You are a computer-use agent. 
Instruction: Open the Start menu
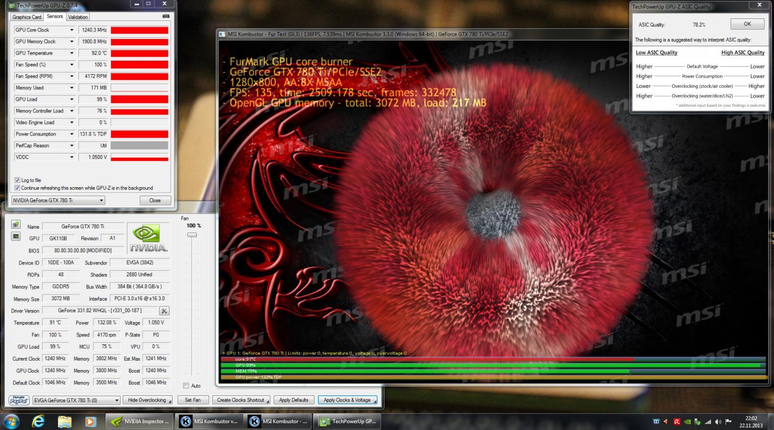pyautogui.click(x=11, y=421)
